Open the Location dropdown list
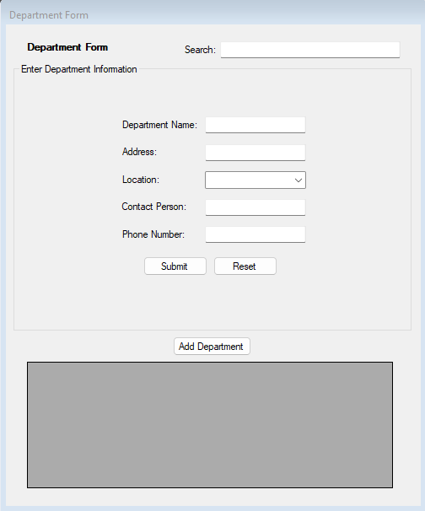Screen dimensions: 425x511 [x=256, y=180]
